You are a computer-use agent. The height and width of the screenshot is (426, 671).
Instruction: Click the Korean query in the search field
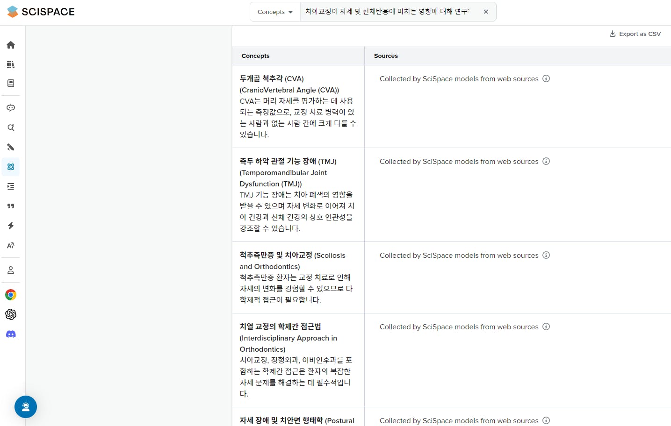point(387,12)
